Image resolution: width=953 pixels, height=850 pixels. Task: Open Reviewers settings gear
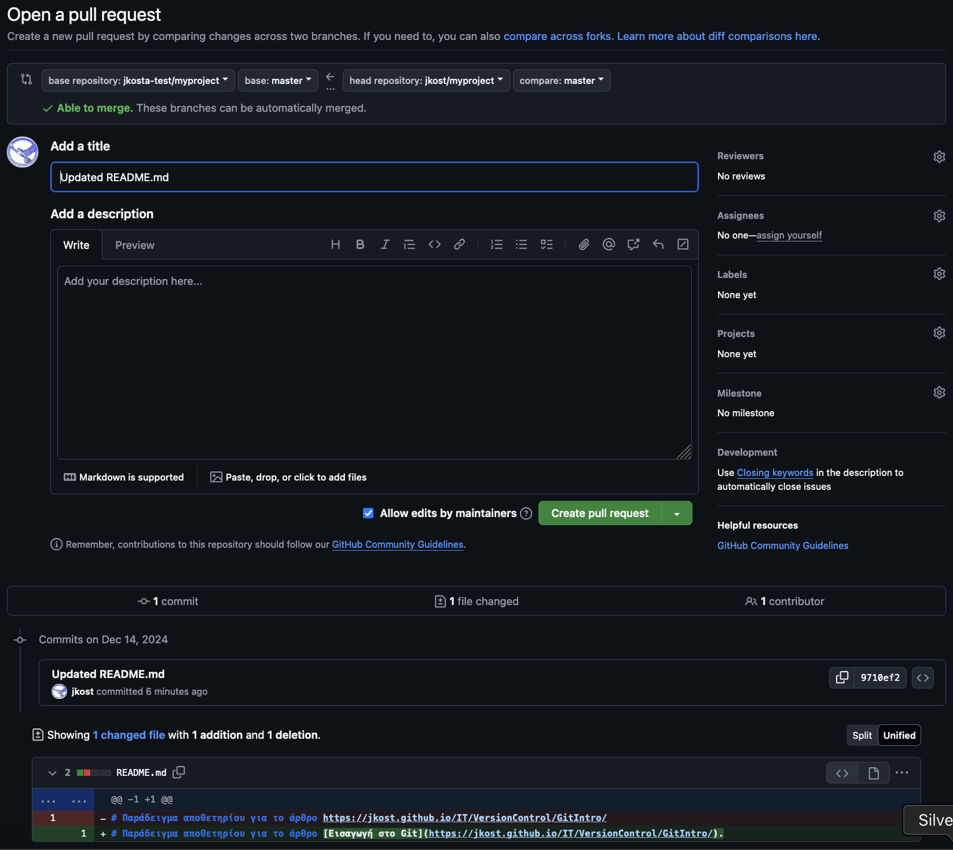[x=939, y=156]
